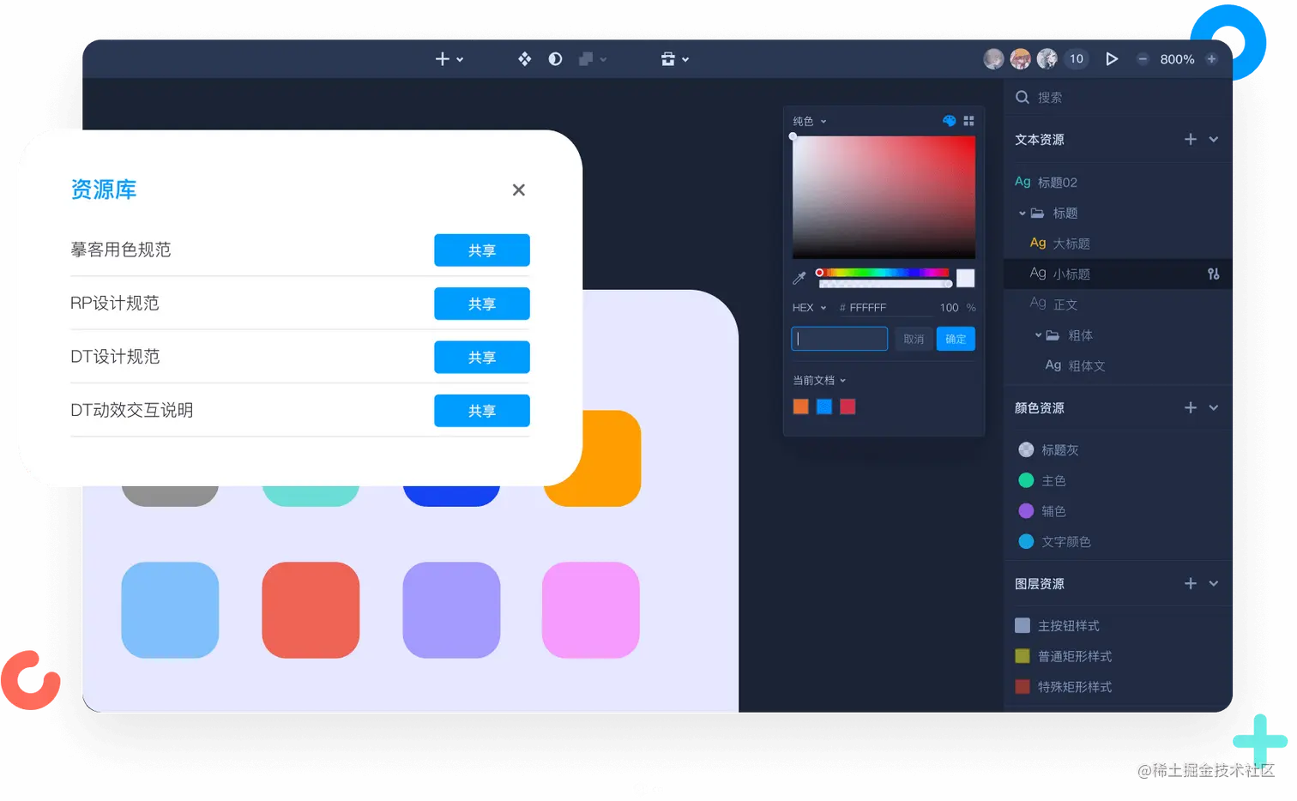Add a new 图层资源 with plus icon
1297x801 pixels.
(x=1191, y=583)
